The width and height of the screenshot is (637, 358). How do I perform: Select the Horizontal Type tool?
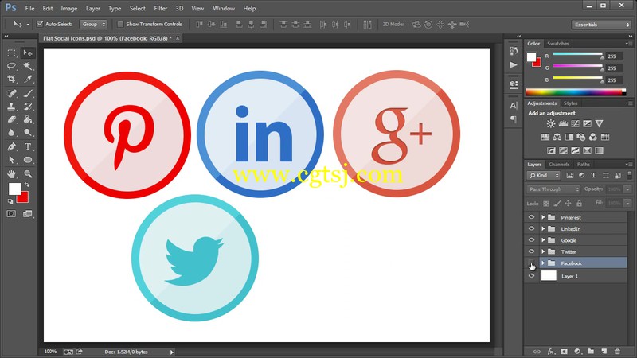tap(28, 146)
